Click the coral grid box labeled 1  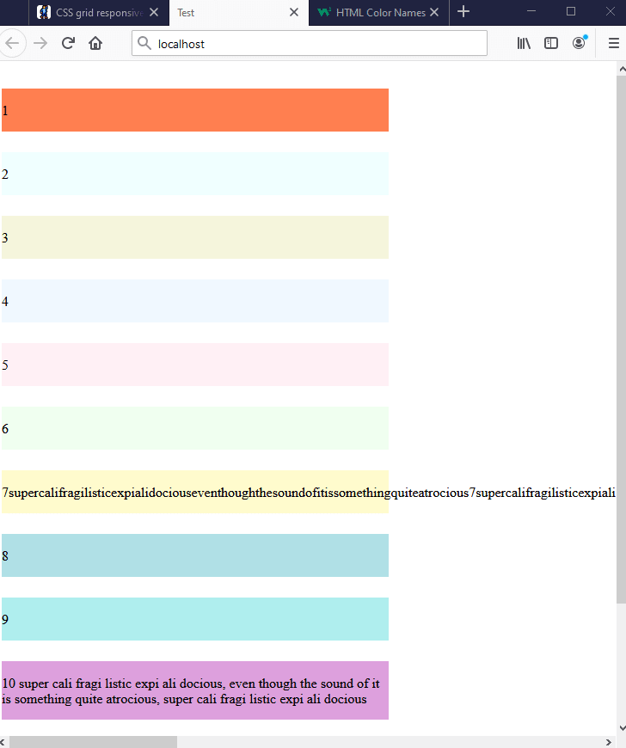(194, 110)
